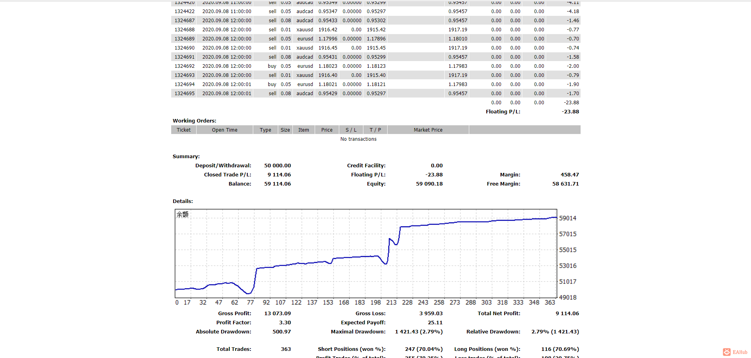Click the S / L column header
The image size is (751, 358).
click(351, 130)
